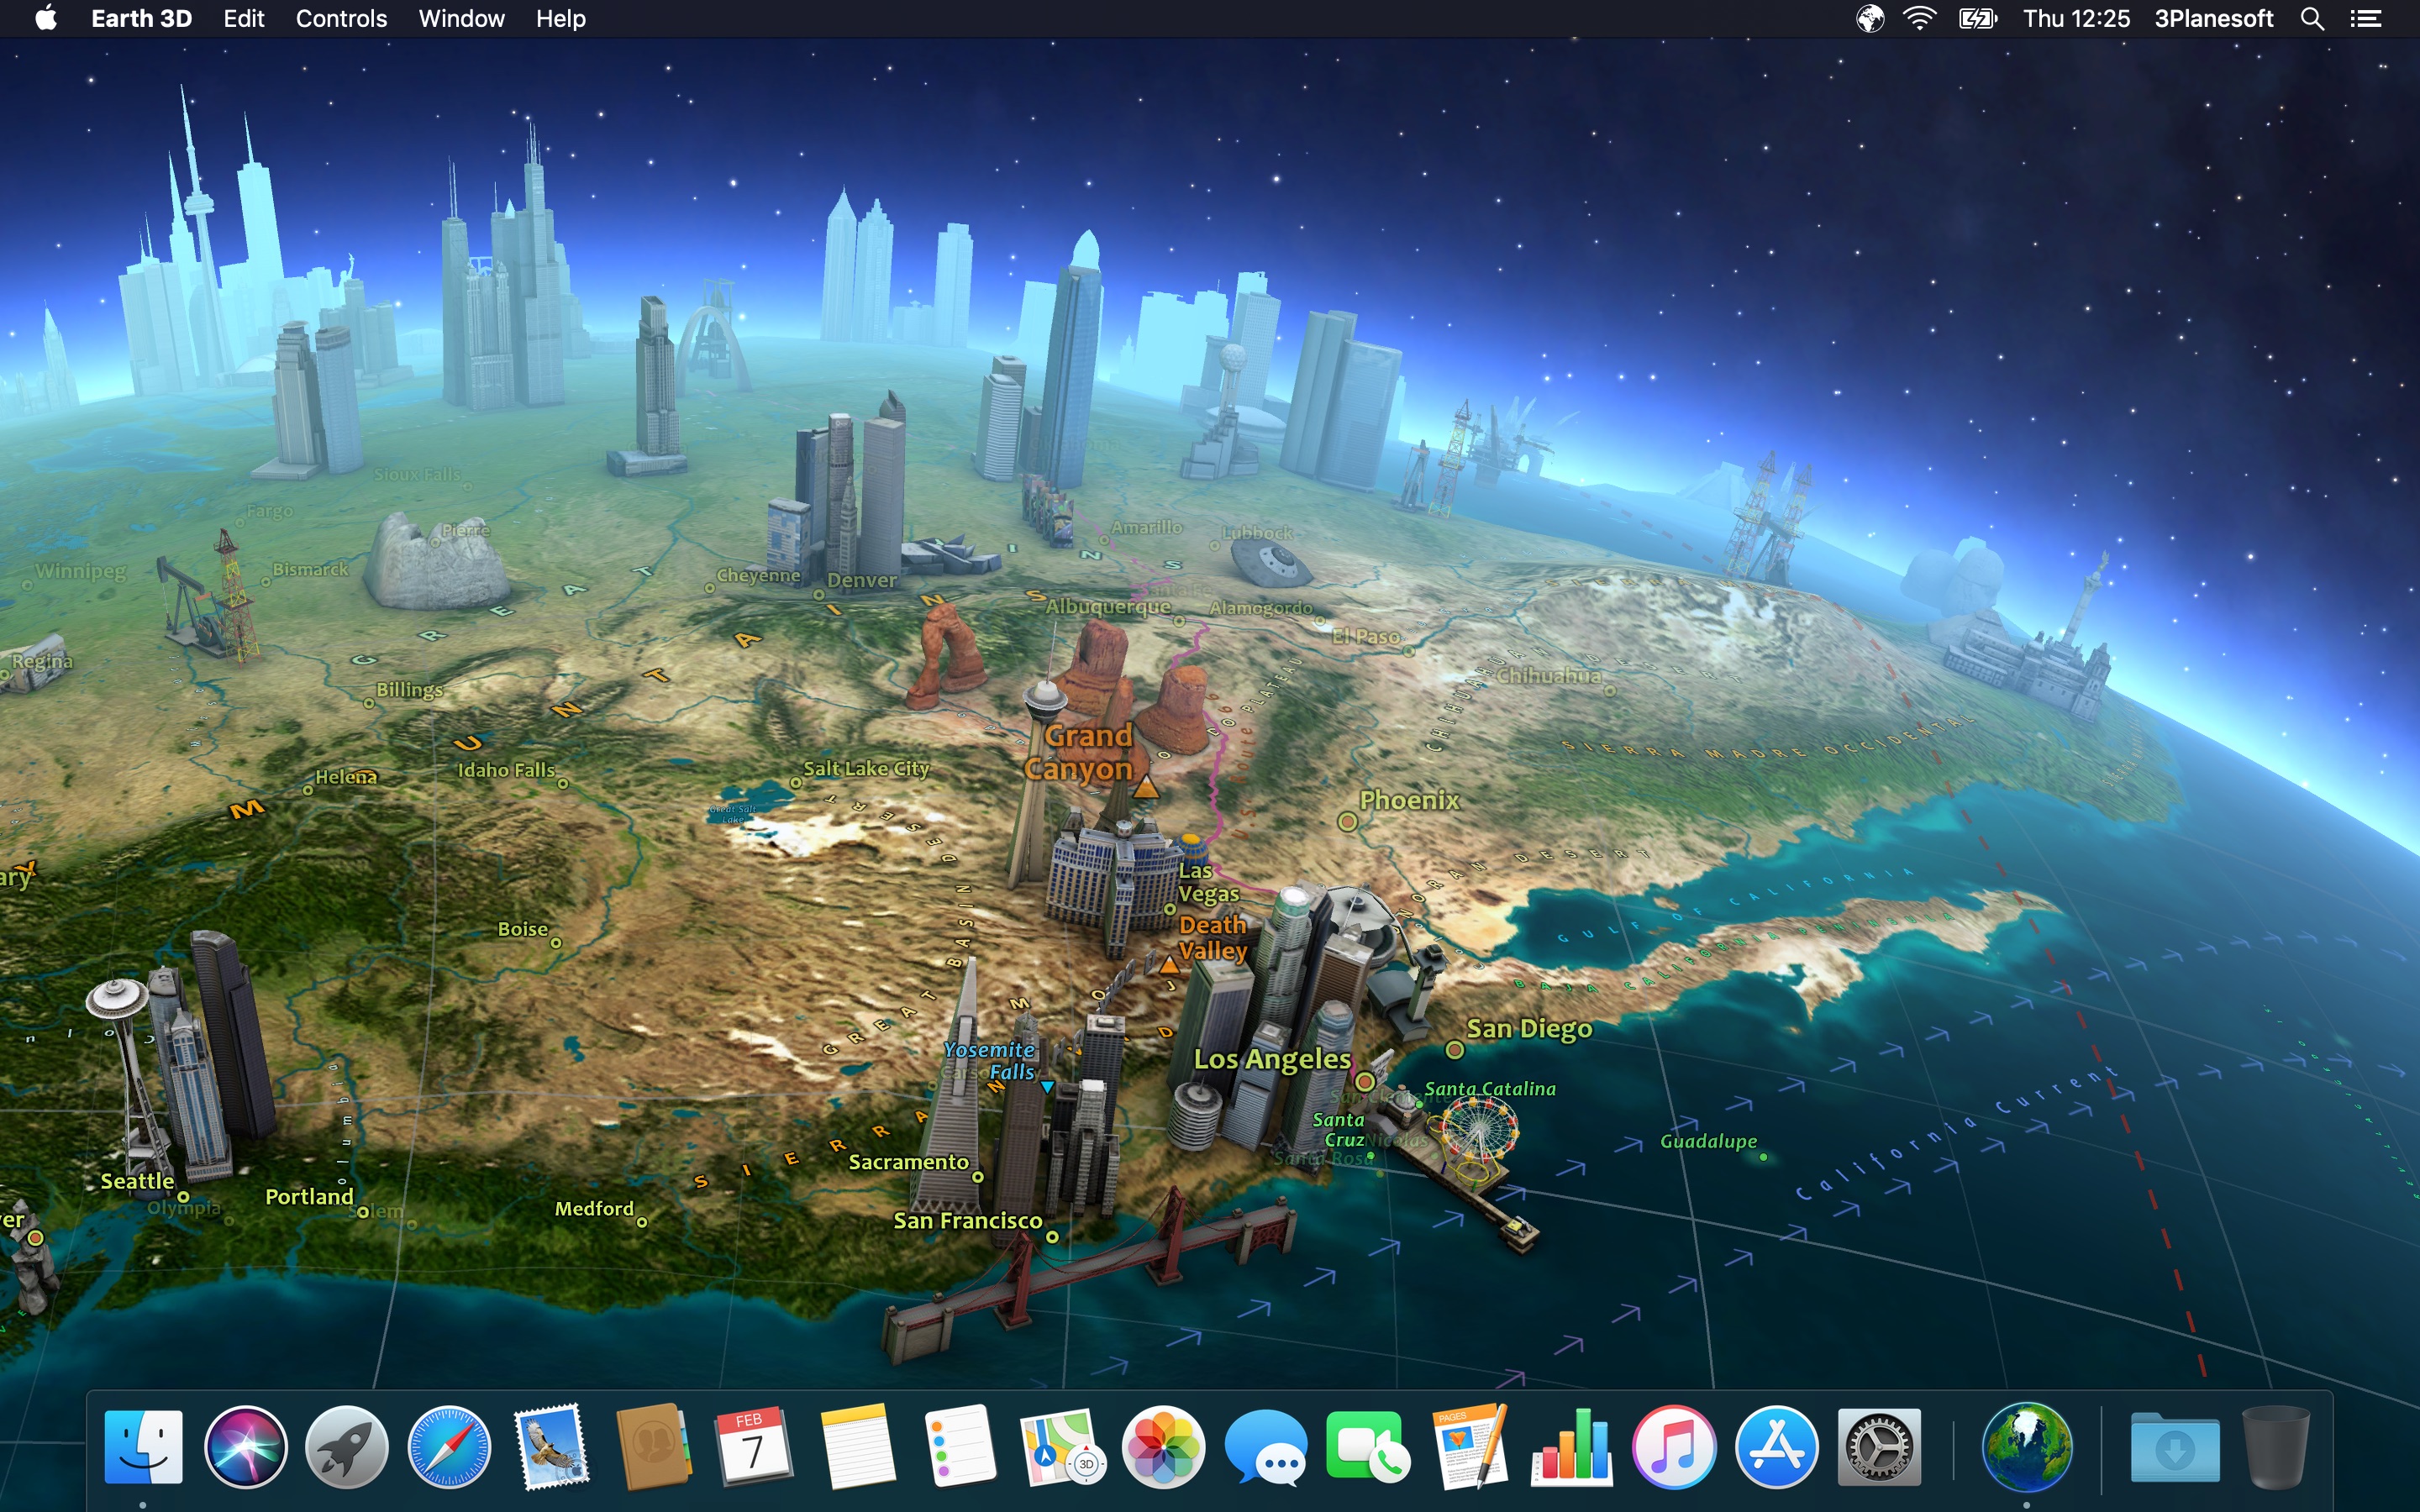The width and height of the screenshot is (2420, 1512).
Task: Open Notification Center list icon
Action: (x=2365, y=18)
